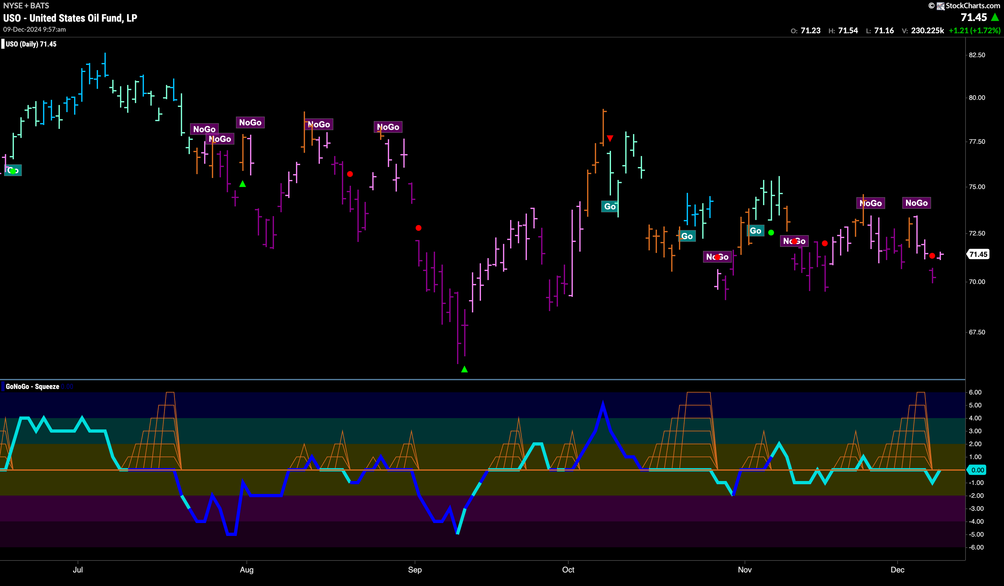1004x586 pixels.
Task: Click the late-November NoGo label
Action: coord(870,203)
